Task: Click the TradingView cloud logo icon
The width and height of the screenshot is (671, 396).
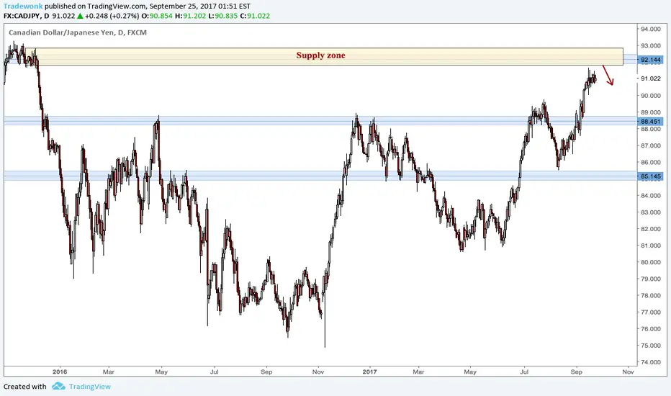Action: (58, 387)
